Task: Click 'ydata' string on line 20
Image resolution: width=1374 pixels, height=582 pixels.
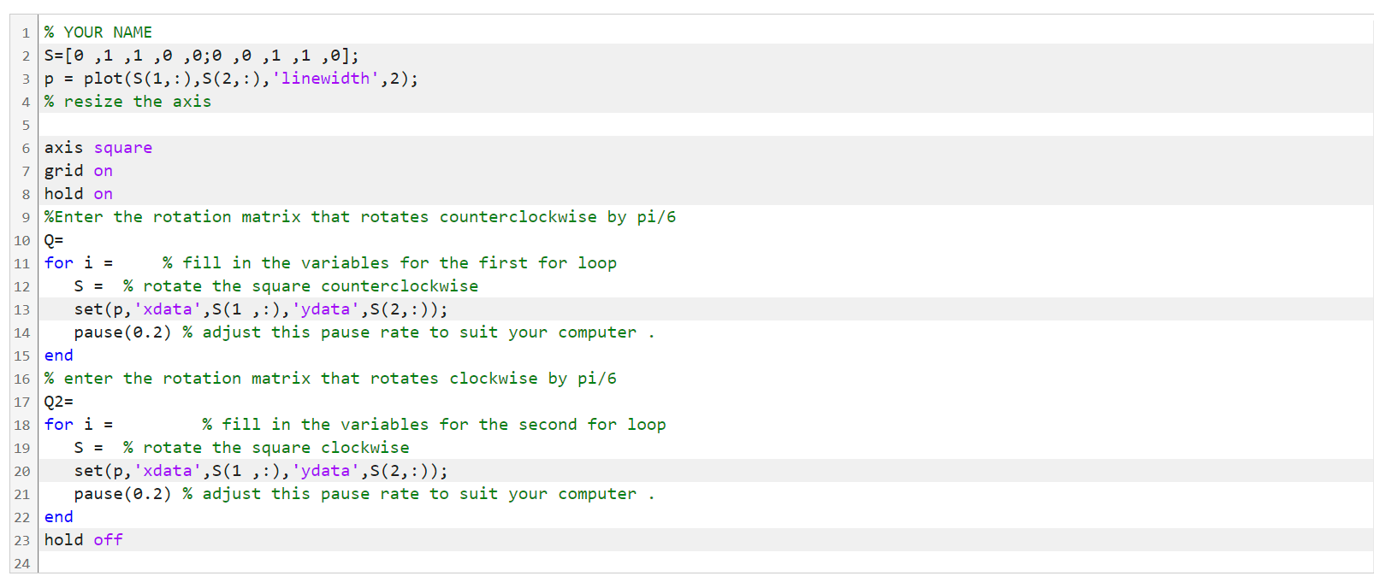Action: pyautogui.click(x=325, y=471)
